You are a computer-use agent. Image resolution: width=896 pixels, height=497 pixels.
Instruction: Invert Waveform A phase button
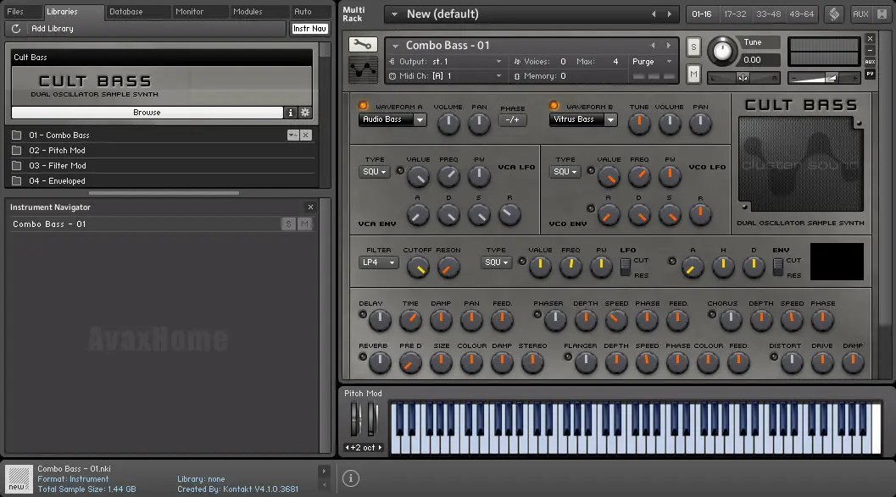tap(513, 120)
